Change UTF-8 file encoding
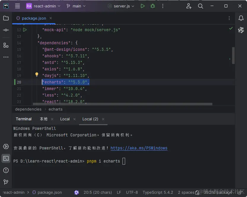This screenshot has height=197, width=247. (132, 193)
